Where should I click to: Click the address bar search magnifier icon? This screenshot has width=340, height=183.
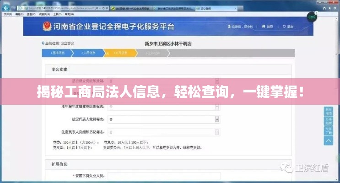coord(97,8)
